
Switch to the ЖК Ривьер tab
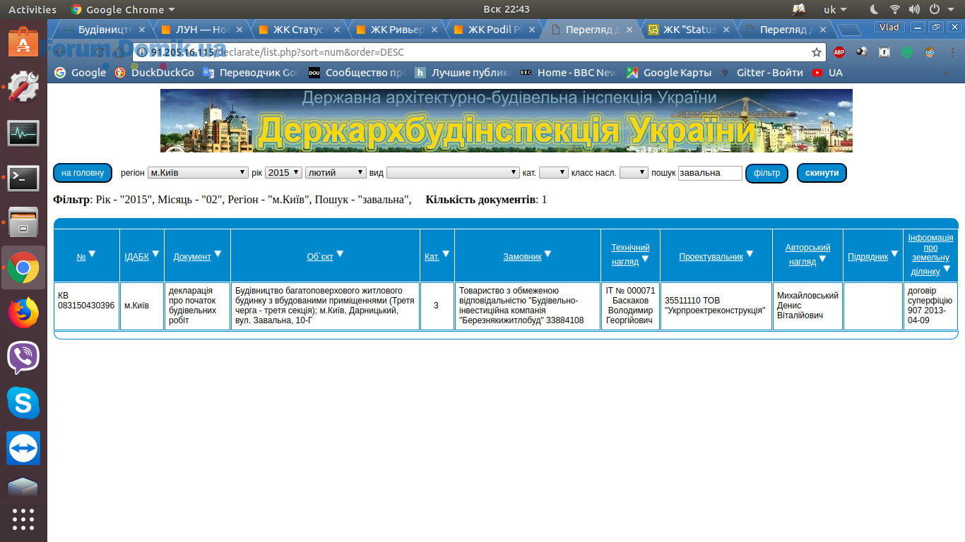pyautogui.click(x=396, y=30)
